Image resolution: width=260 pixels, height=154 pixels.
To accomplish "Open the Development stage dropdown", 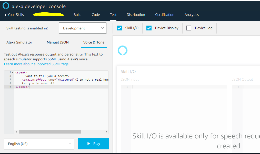I will (83, 28).
